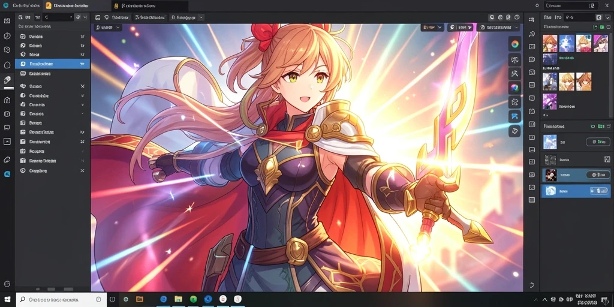
Task: Open the dropdown overlaying the canvas top-left corner
Action: click(108, 28)
